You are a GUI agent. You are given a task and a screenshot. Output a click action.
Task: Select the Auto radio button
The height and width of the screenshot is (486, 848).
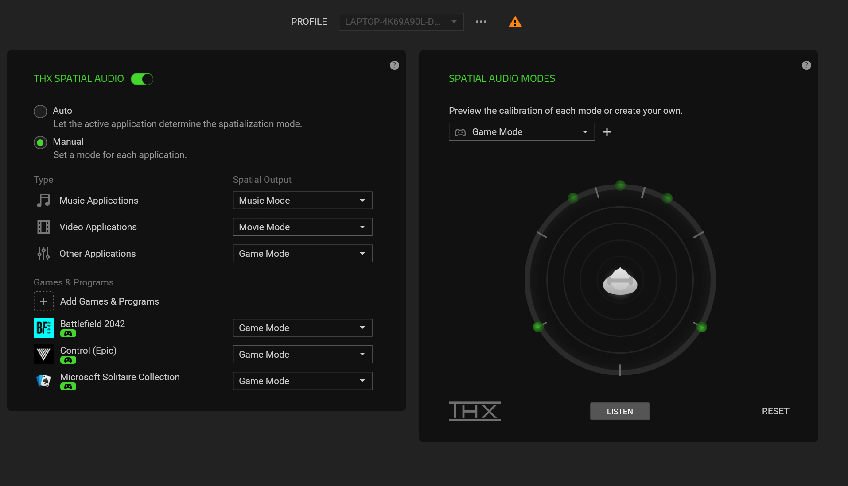coord(40,112)
